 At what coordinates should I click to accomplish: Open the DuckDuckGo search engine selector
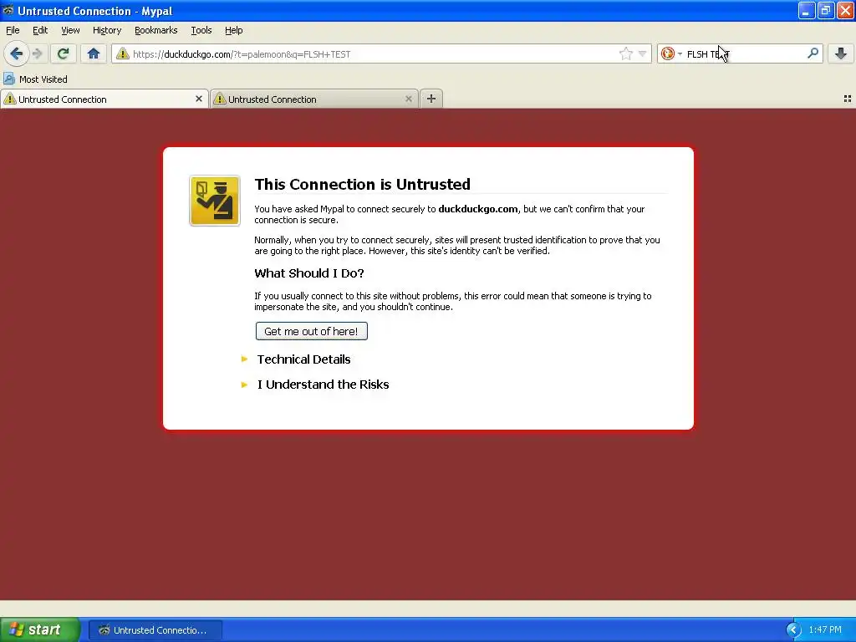point(671,53)
